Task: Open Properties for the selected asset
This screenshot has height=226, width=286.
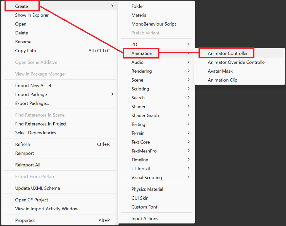Action: 27,220
